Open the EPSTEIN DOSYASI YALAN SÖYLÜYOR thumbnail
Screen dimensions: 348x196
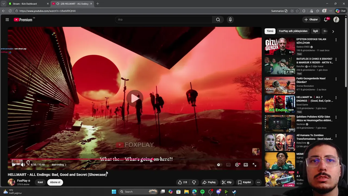pyautogui.click(x=280, y=46)
